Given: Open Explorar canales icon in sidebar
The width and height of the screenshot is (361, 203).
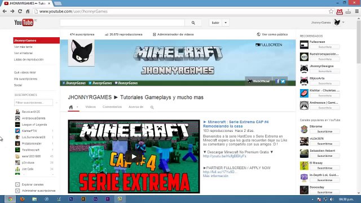Looking at the screenshot, I should [17, 184].
